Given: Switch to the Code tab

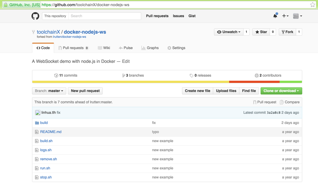Looking at the screenshot, I should pos(43,48).
